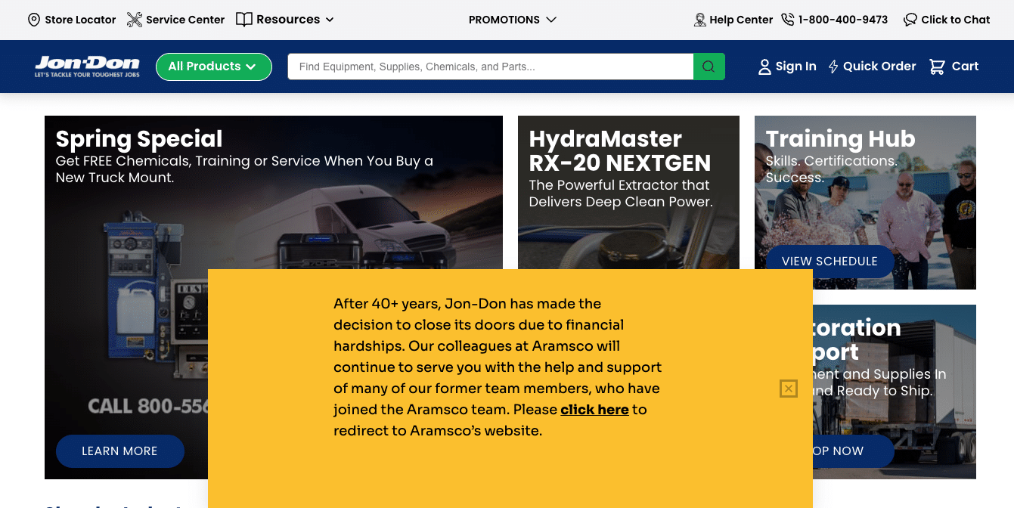Screen dimensions: 1014x508
Task: Click Learn More on Spring Special
Action: [119, 451]
